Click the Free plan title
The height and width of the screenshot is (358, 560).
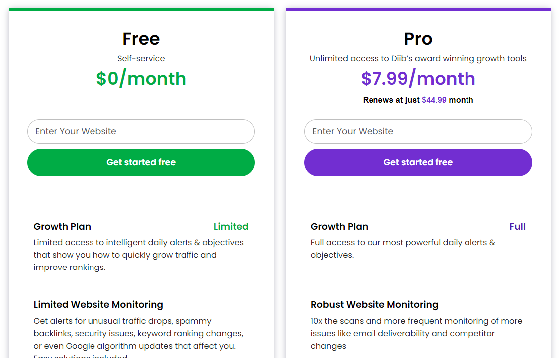pyautogui.click(x=141, y=39)
